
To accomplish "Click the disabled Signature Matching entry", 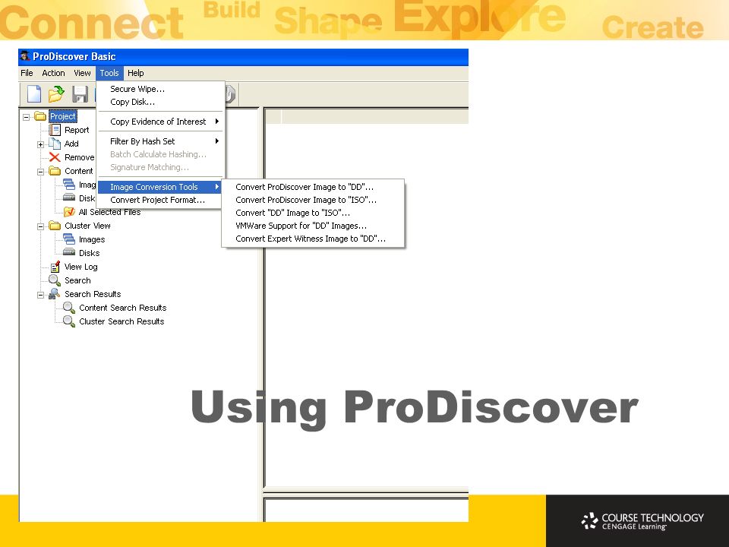I will pyautogui.click(x=160, y=167).
